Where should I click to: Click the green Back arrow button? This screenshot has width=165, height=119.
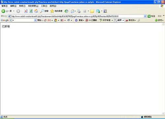(x=3, y=11)
